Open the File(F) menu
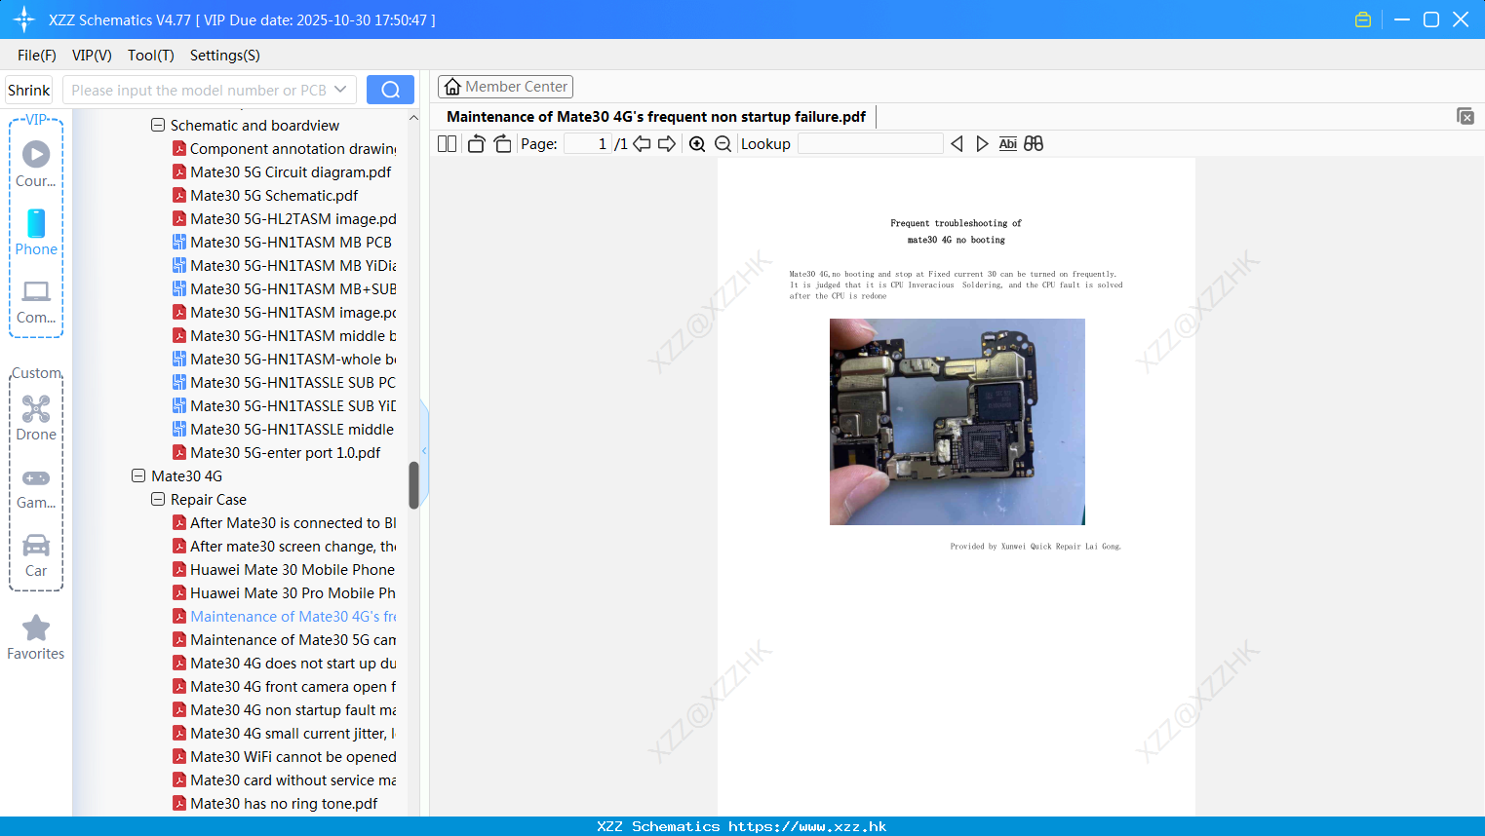The image size is (1485, 836). tap(37, 56)
